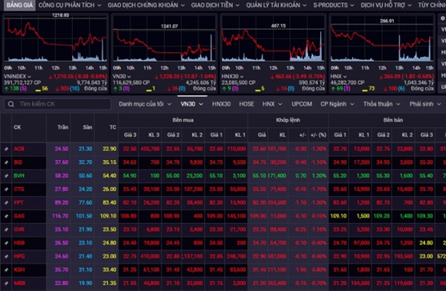Open Phái sinh dropdown
446x291 pixels.
[425, 104]
